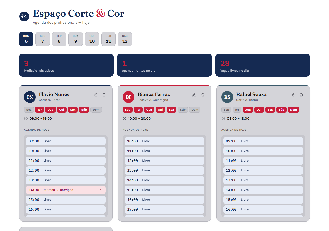
Task: Toggle Sáb workday for Bianca Ferraz
Action: point(183,110)
